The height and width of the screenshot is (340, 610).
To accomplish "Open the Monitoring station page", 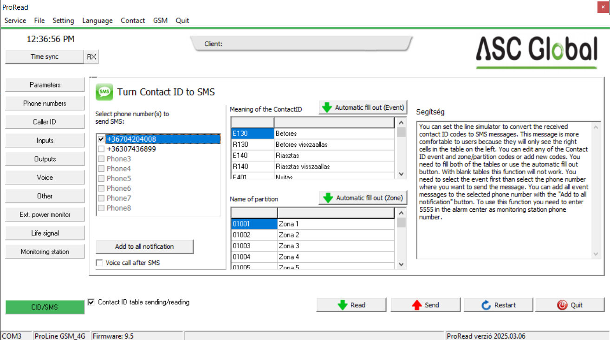I will tap(45, 252).
